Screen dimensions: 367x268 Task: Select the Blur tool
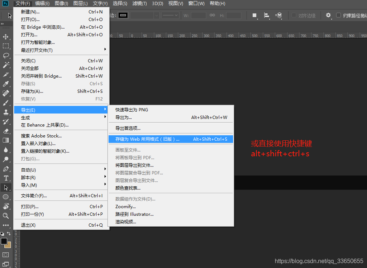[5, 150]
